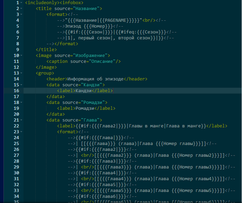Click the "Изображение" attribute value
Image resolution: width=242 pixels, height=203 pixels.
click(x=90, y=56)
